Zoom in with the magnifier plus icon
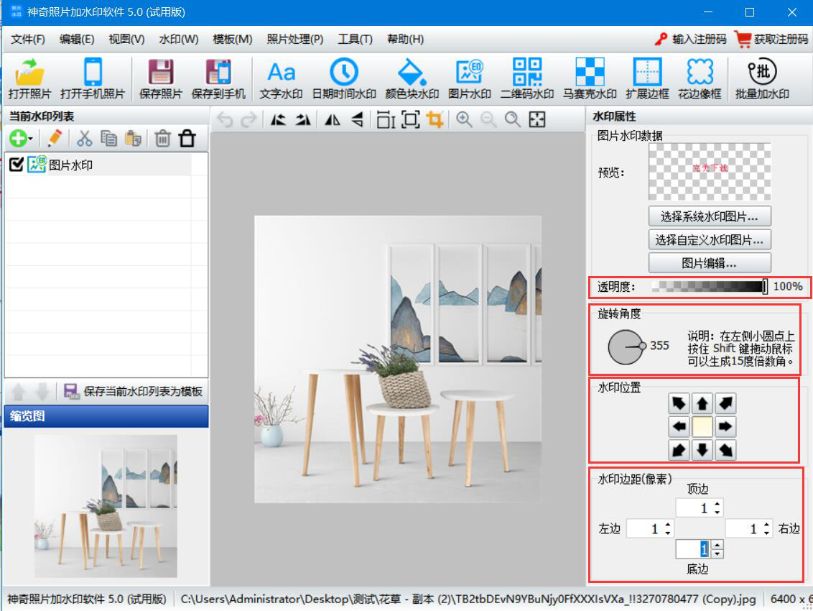813x611 pixels. click(465, 120)
